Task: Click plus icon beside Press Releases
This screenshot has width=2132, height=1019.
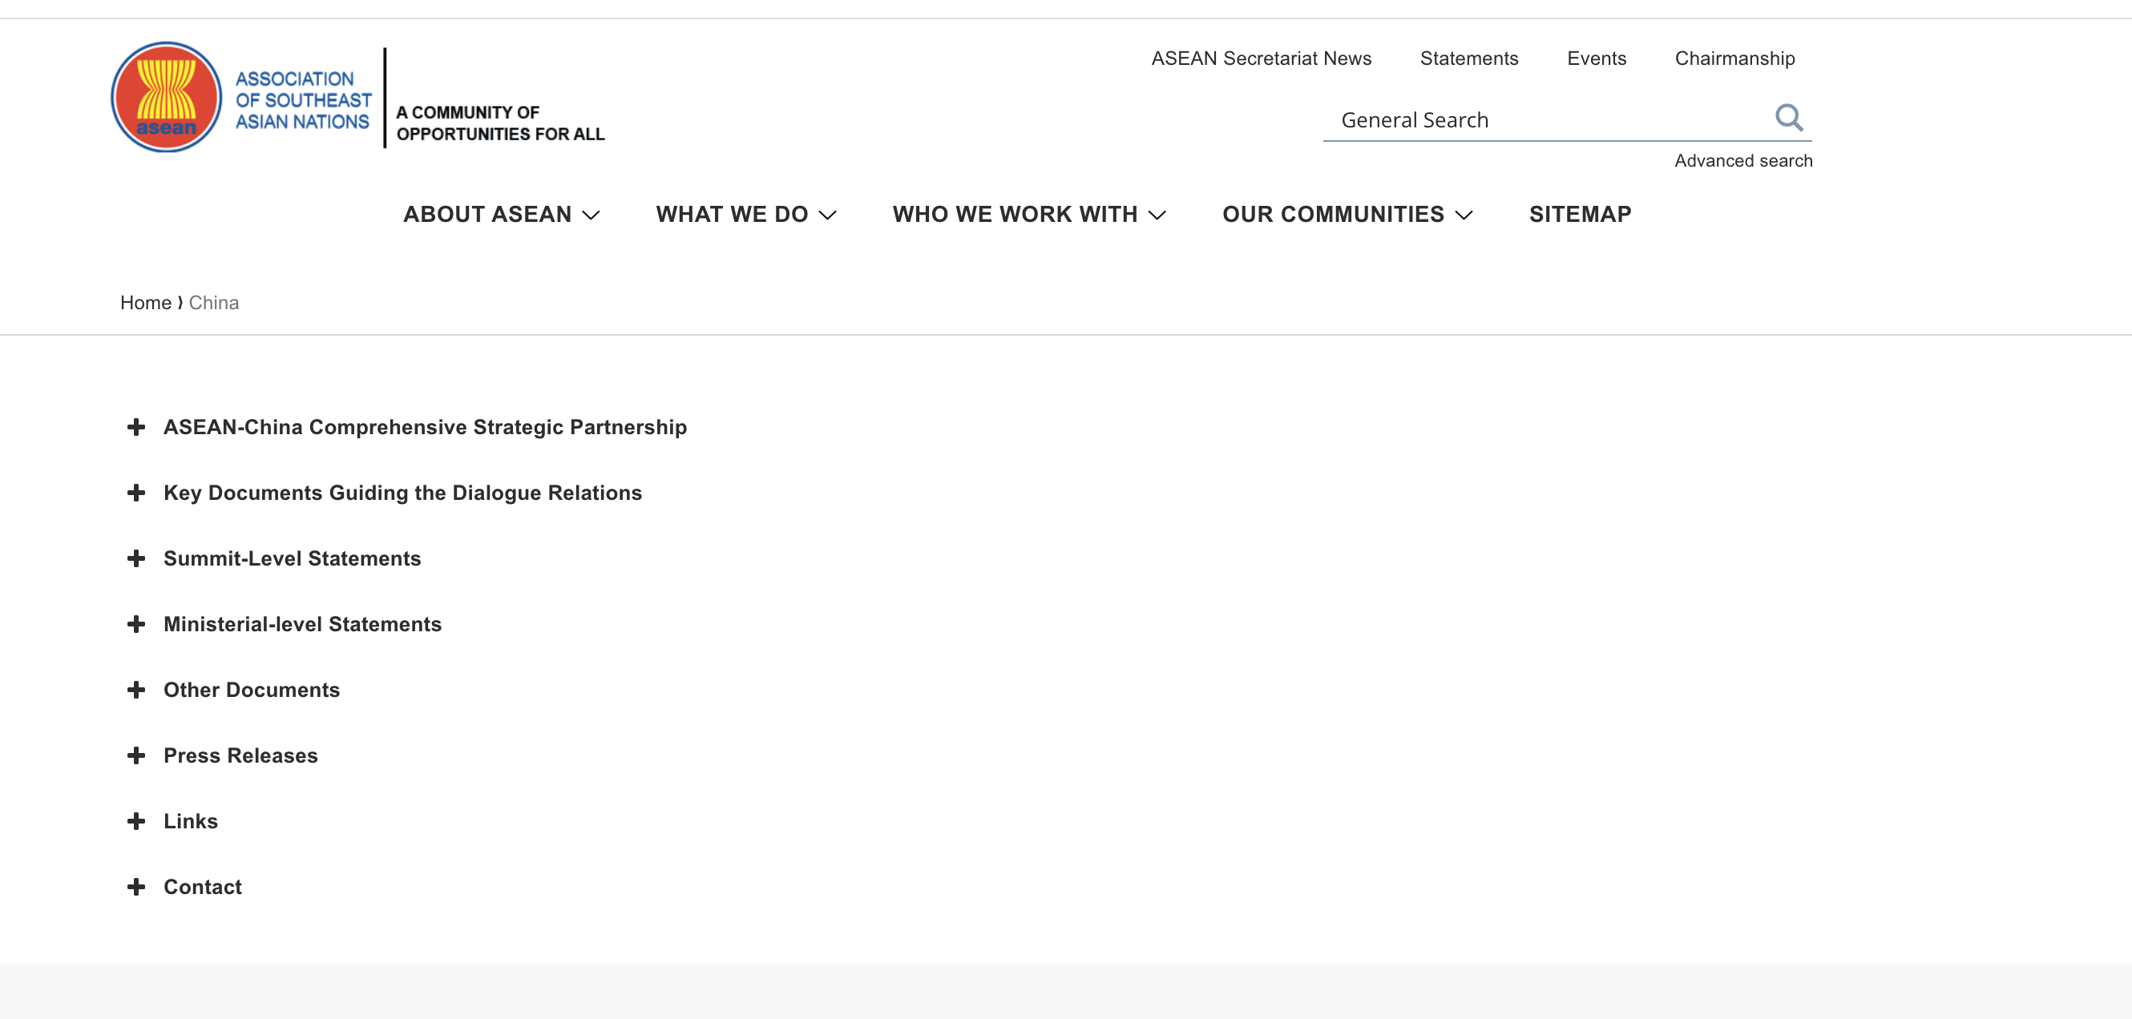Action: 136,755
